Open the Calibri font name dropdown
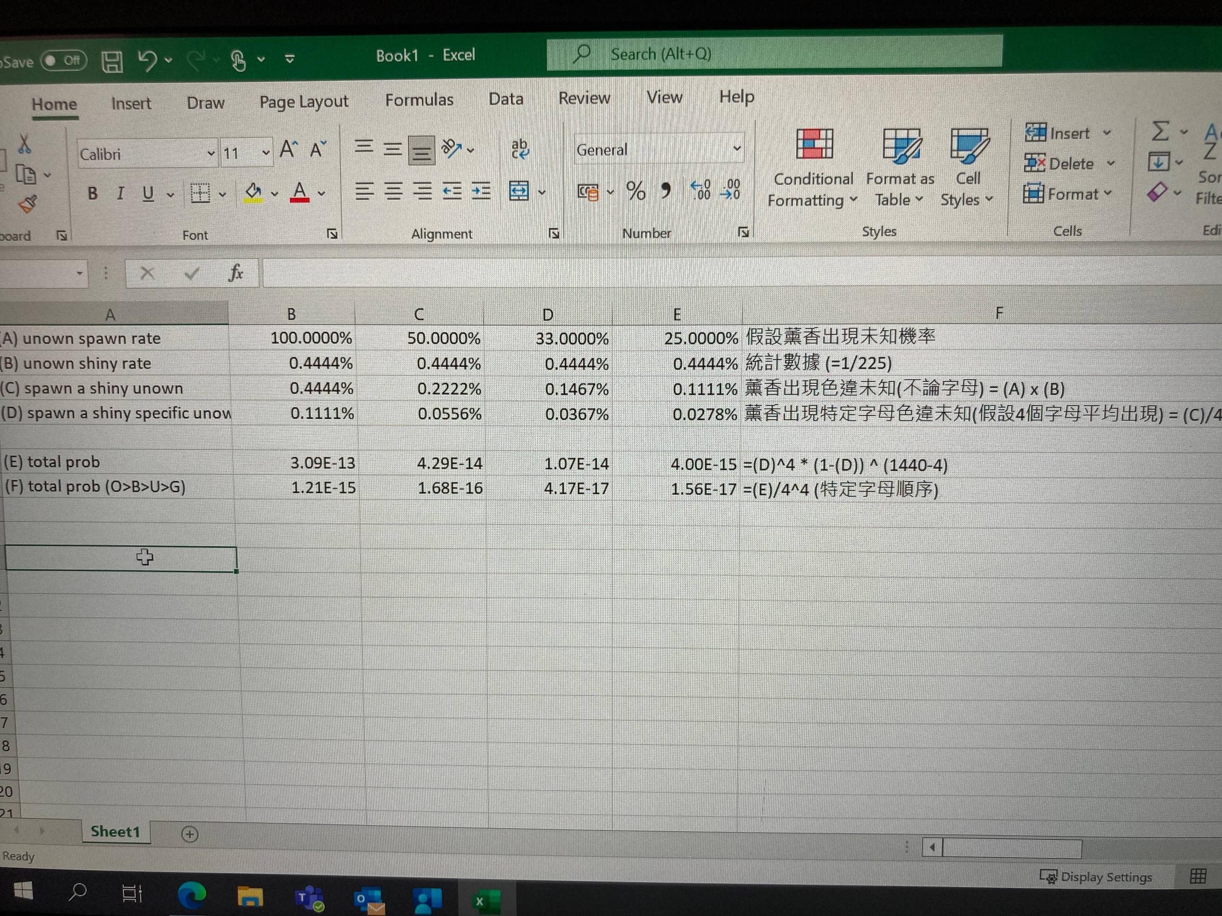1222x916 pixels. (x=210, y=153)
